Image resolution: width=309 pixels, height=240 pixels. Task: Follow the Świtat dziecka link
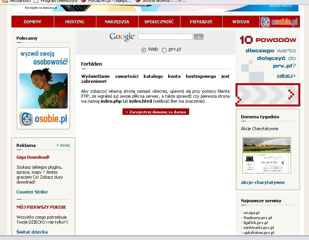[32, 232]
